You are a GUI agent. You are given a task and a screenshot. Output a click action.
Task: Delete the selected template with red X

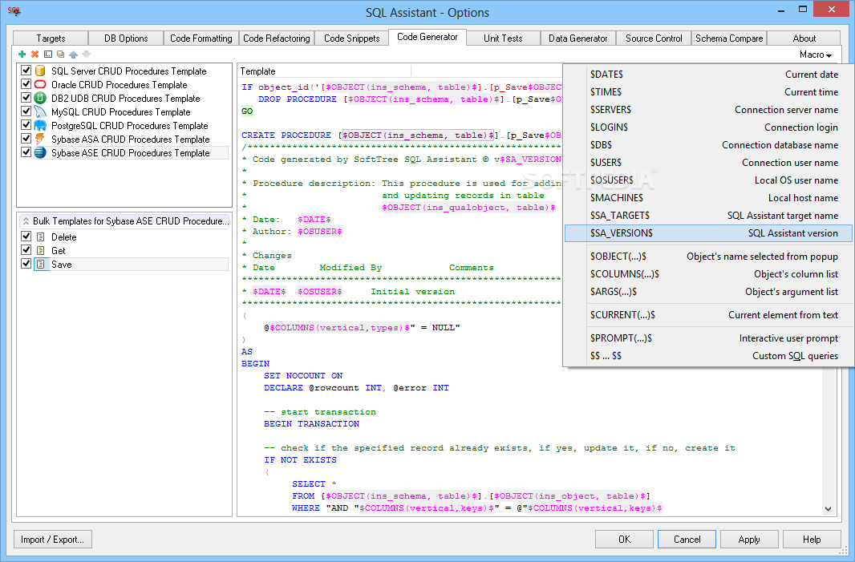[x=35, y=54]
